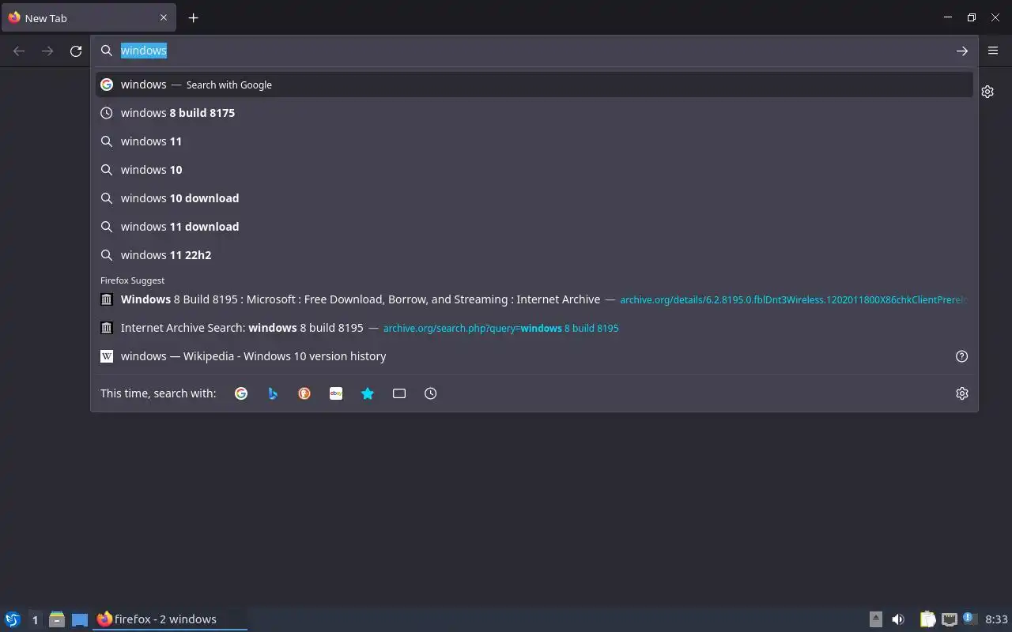Image resolution: width=1012 pixels, height=632 pixels.
Task: Open the file manager taskbar icon
Action: [57, 619]
